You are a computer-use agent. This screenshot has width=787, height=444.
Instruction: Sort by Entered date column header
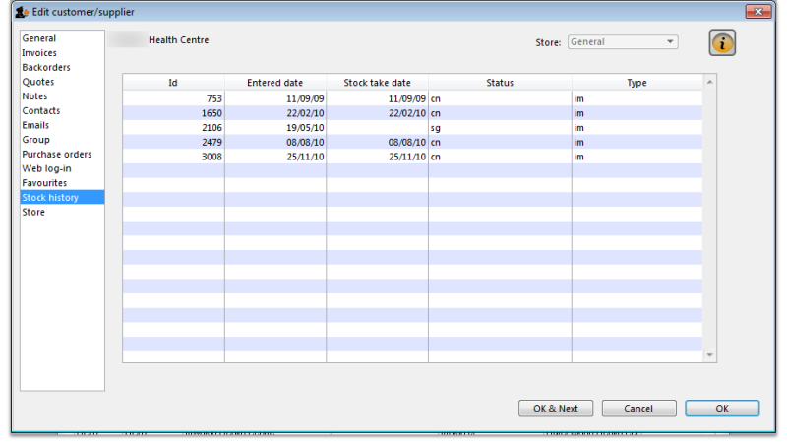tap(274, 83)
